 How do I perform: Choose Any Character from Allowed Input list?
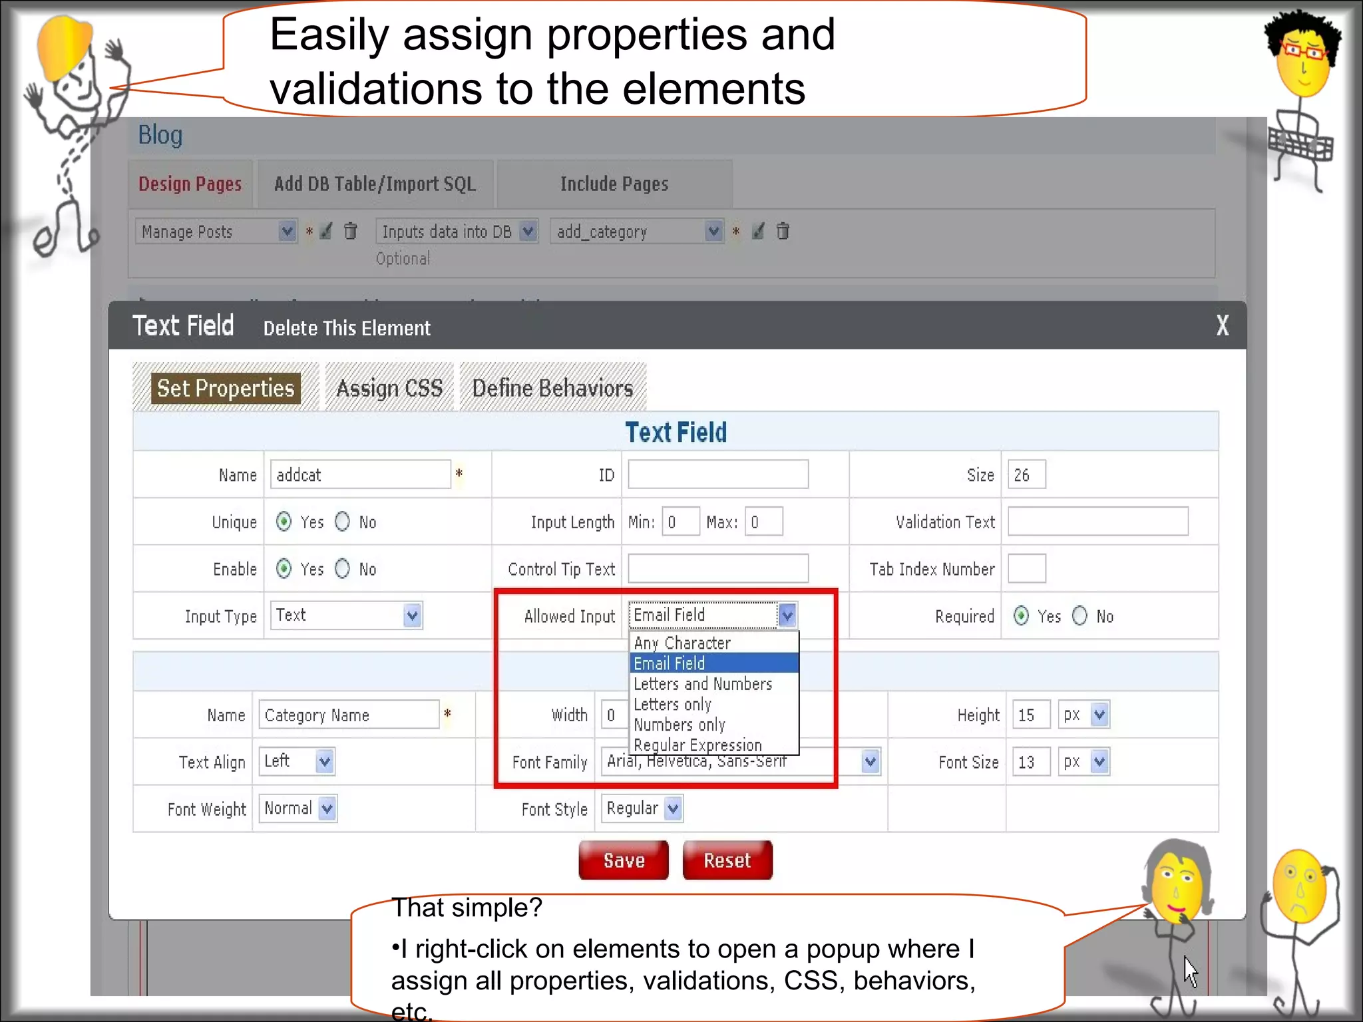click(714, 643)
